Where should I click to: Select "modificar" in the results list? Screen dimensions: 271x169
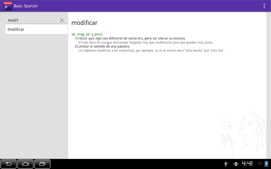pos(37,29)
